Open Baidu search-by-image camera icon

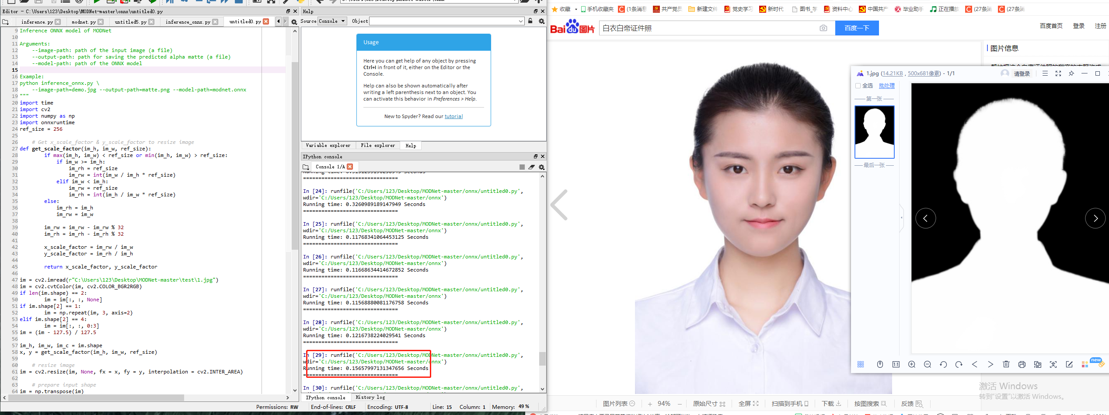pos(824,28)
